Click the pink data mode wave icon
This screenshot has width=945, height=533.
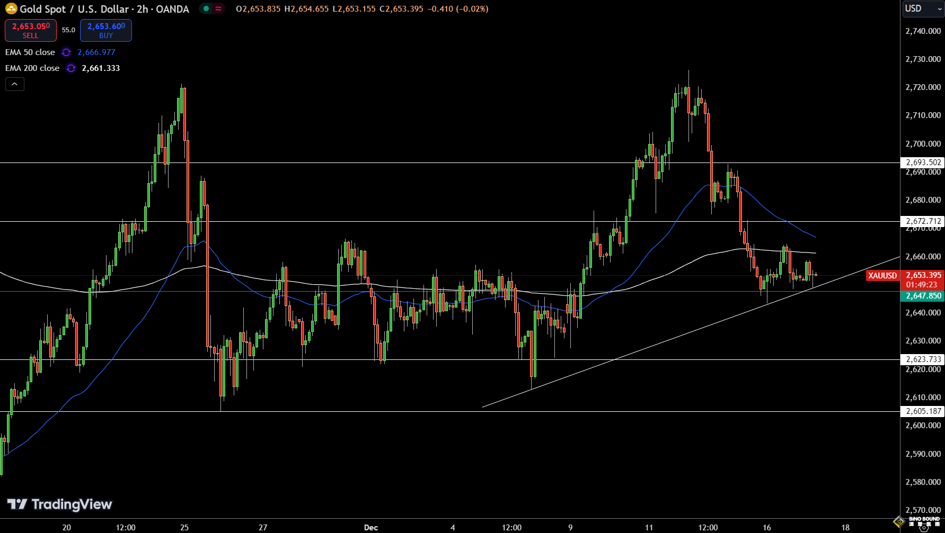pyautogui.click(x=218, y=8)
